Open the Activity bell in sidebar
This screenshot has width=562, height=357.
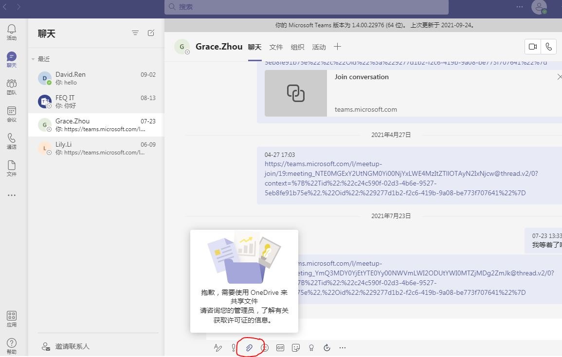pyautogui.click(x=12, y=32)
